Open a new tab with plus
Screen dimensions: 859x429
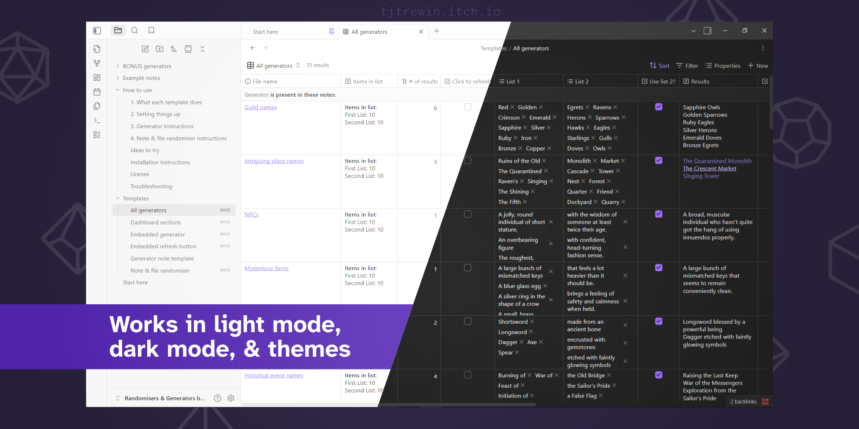pos(436,31)
